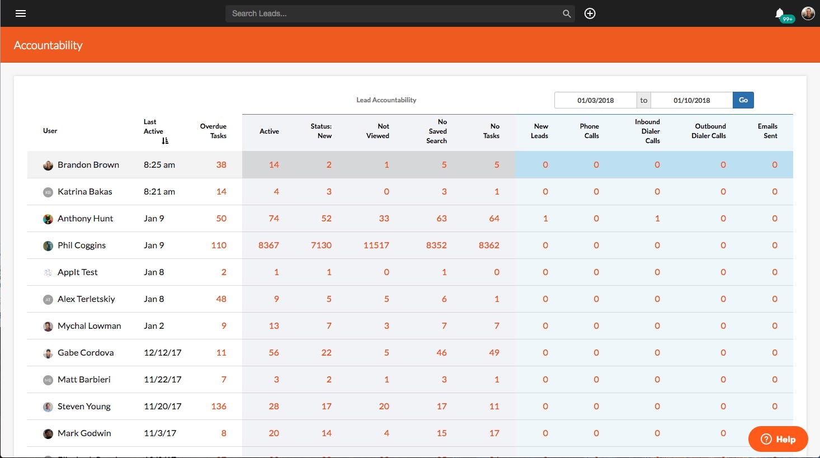Click Phil Coggins's overdue tasks count 110
820x458 pixels.
pos(219,245)
